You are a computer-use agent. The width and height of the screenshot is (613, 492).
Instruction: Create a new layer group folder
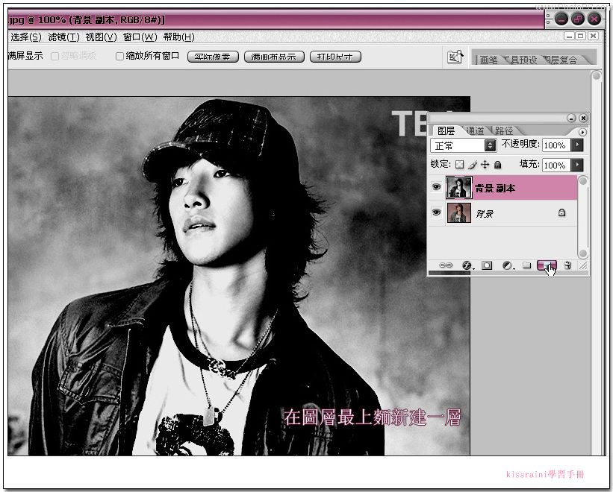click(x=527, y=265)
